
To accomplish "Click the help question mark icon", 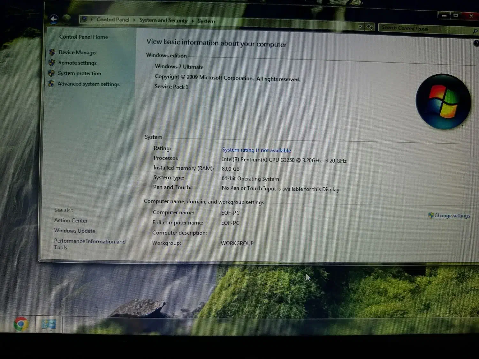I will (x=476, y=43).
